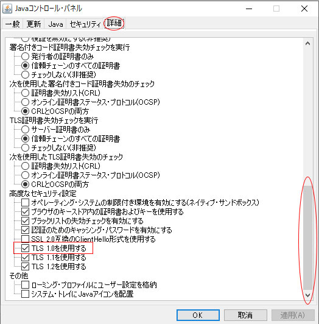This screenshot has height=324, width=319.
Task: Click the 取消 button
Action: click(x=245, y=315)
